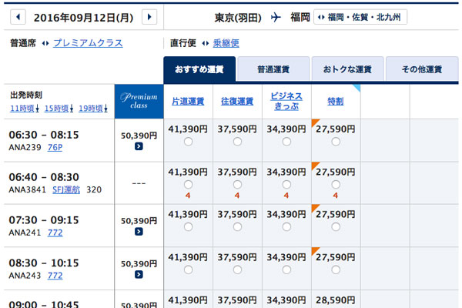Select 27,590円 特割 for 07:30 ANA241
Viewport: 462px width, 308px height.
click(x=336, y=227)
